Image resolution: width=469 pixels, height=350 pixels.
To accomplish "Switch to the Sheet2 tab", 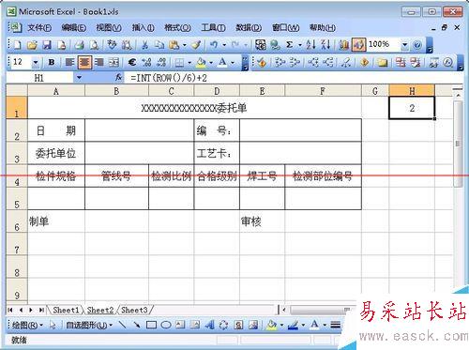I will [100, 310].
